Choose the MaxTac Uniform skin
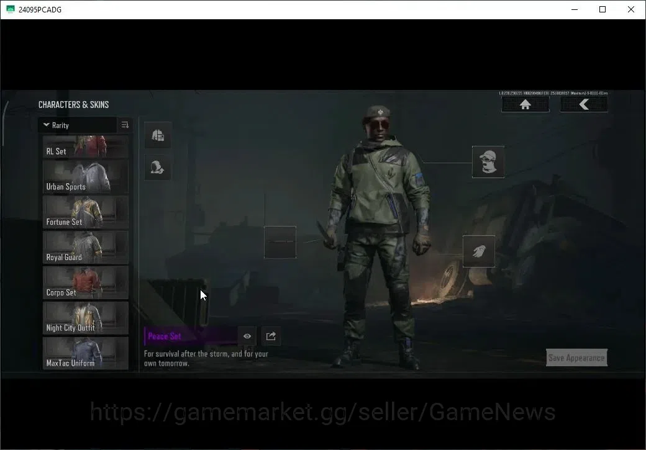This screenshot has width=646, height=450. tap(86, 353)
